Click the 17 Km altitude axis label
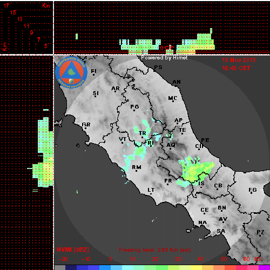The width and height of the screenshot is (270, 270). click(x=6, y=5)
